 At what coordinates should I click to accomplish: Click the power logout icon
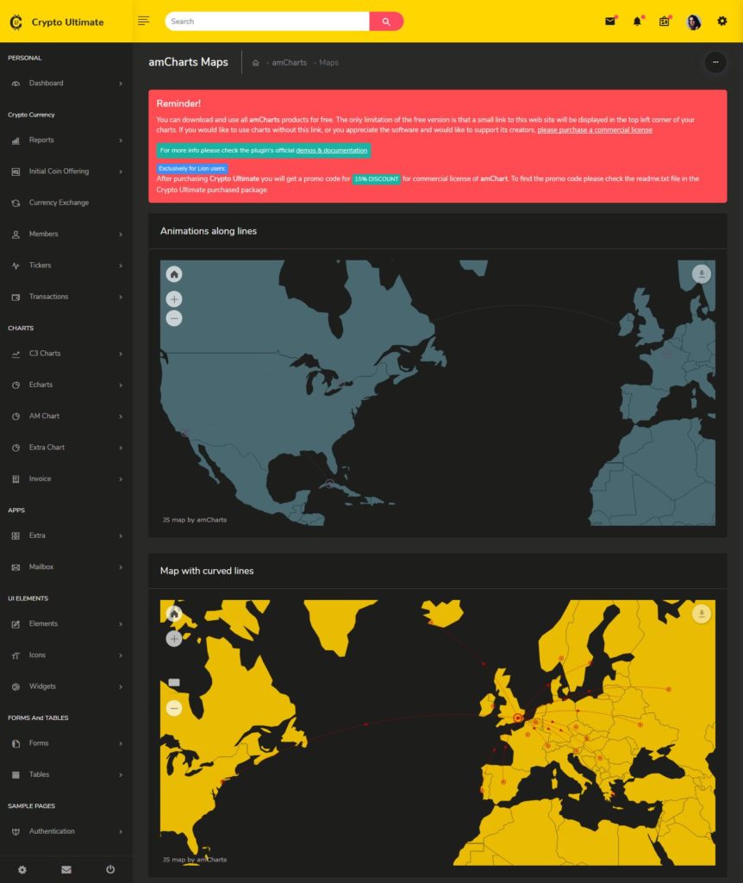click(x=110, y=869)
